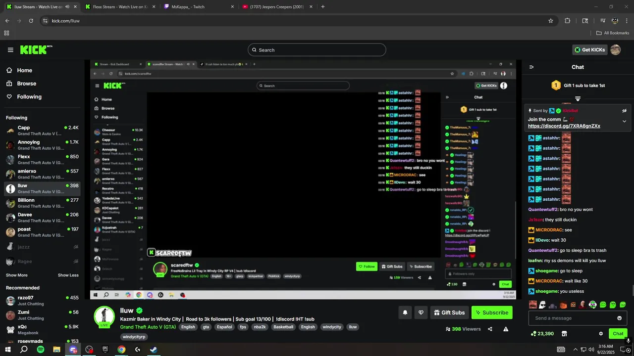Click the windycityrp tag
Screen dimensions: 634x356
click(134, 337)
